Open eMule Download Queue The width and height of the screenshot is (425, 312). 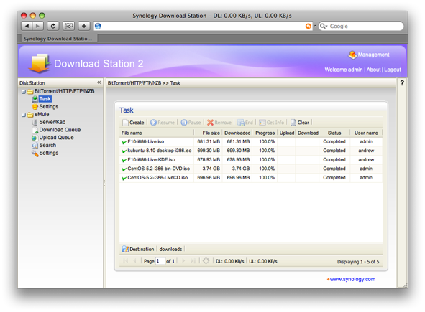(60, 130)
